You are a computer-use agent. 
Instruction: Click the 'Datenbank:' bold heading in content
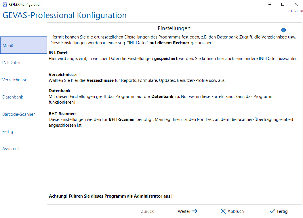(60, 91)
